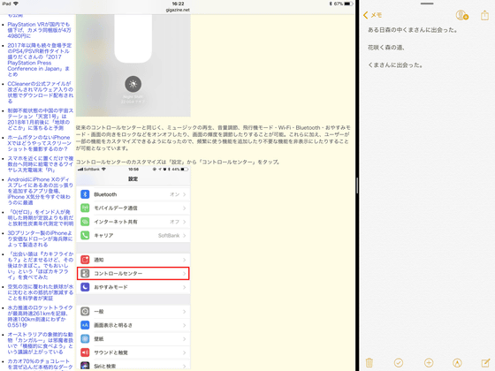Open wireless charger Pi article link
The image size is (495, 371).
40,164
